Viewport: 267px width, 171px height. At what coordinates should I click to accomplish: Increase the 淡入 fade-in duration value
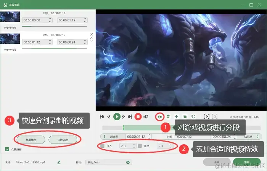pyautogui.click(x=134, y=145)
